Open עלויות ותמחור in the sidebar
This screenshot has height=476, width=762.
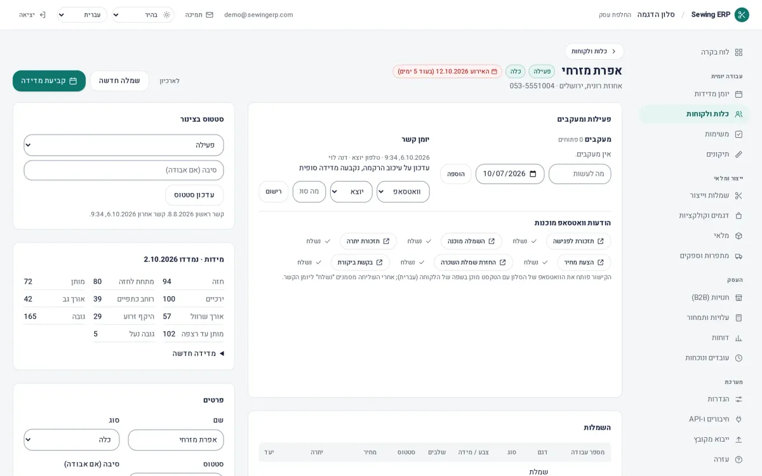694,317
